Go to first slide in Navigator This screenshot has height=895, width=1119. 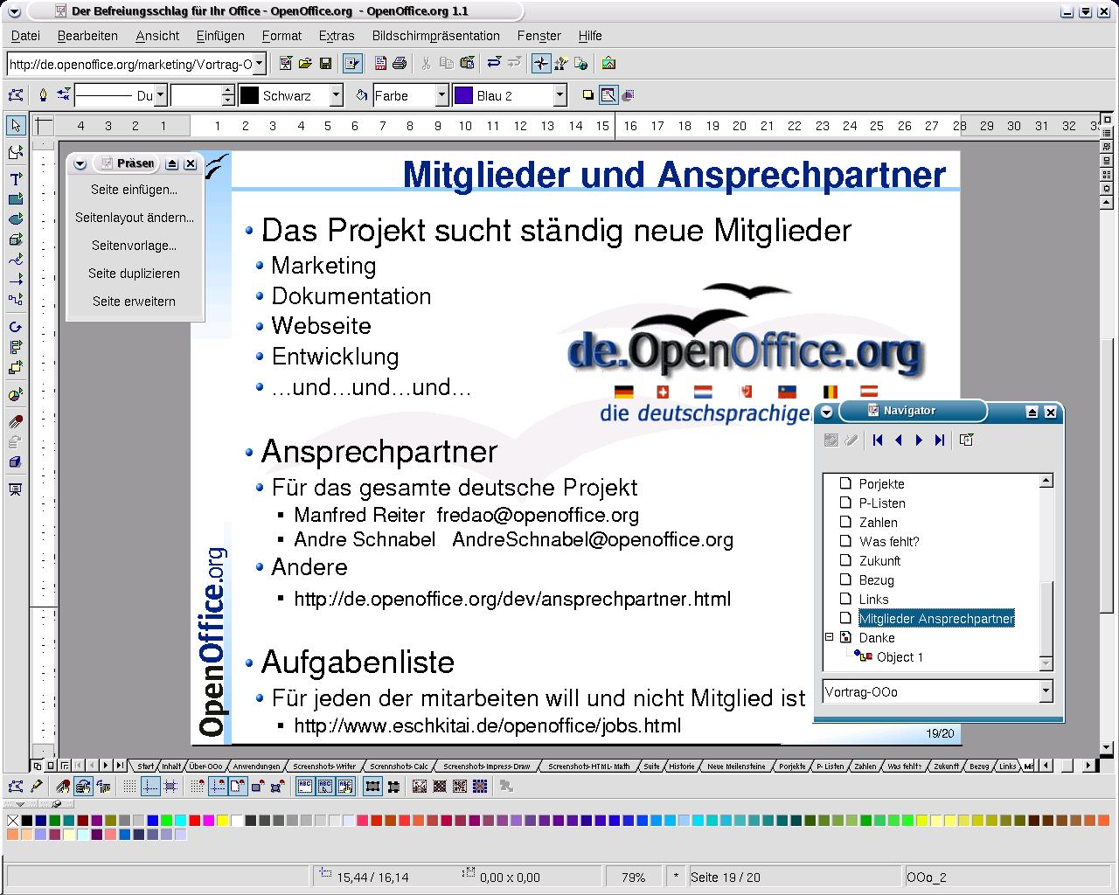click(x=878, y=441)
